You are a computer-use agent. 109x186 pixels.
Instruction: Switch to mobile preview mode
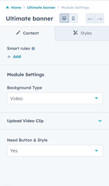(73, 18)
